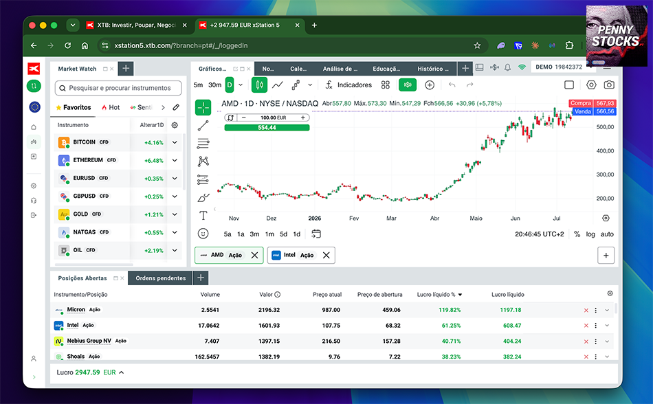This screenshot has width=653, height=404.
Task: Edit favorites list with pencil icon
Action: pos(176,107)
